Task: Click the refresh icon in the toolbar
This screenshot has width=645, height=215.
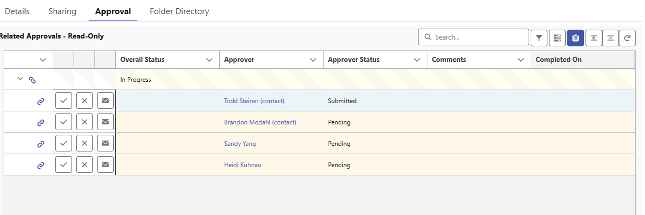Action: [627, 37]
